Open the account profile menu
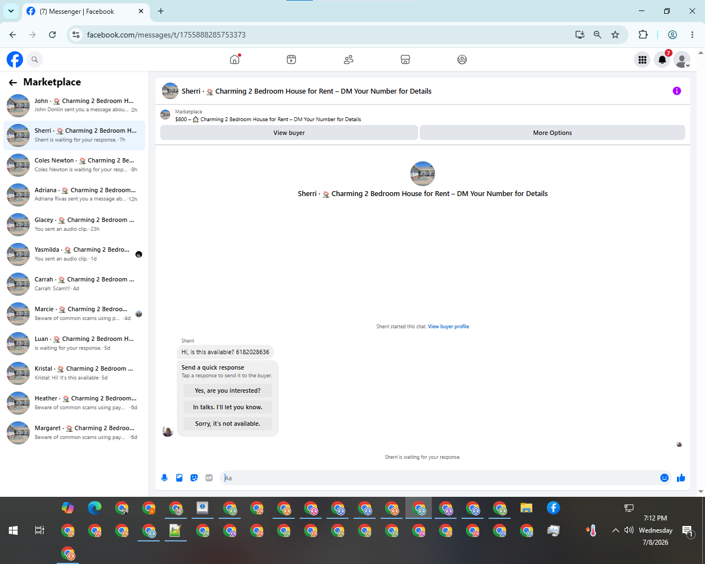The image size is (705, 564). pyautogui.click(x=682, y=60)
